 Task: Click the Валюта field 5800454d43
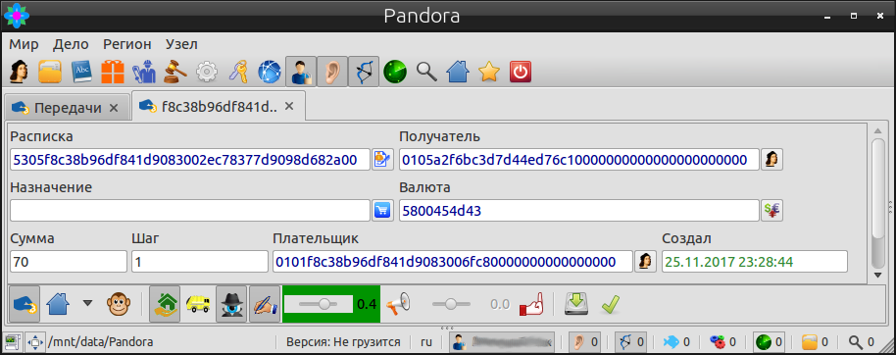578,211
